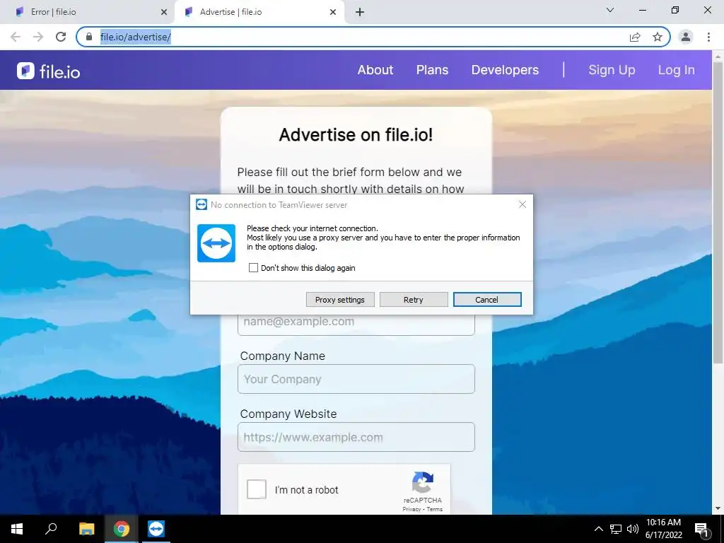Open notification center icon
This screenshot has height=543, width=724.
702,529
